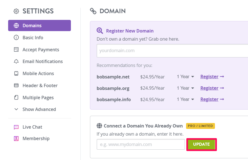Click the phone icon for Mobile Actions
This screenshot has height=160, width=248.
click(16, 73)
